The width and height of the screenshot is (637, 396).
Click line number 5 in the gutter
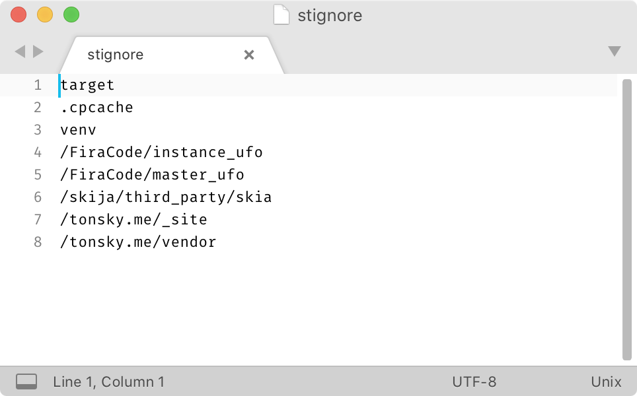click(38, 175)
